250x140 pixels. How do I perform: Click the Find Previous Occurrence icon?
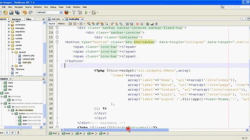tap(93, 24)
